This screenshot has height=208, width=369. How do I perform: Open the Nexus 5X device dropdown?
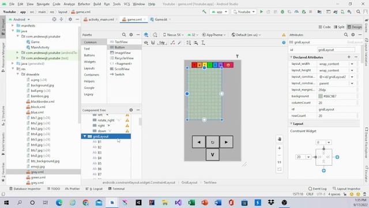coord(174,35)
